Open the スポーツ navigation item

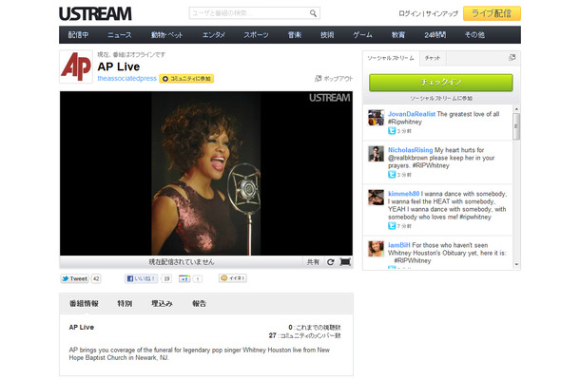tap(256, 35)
